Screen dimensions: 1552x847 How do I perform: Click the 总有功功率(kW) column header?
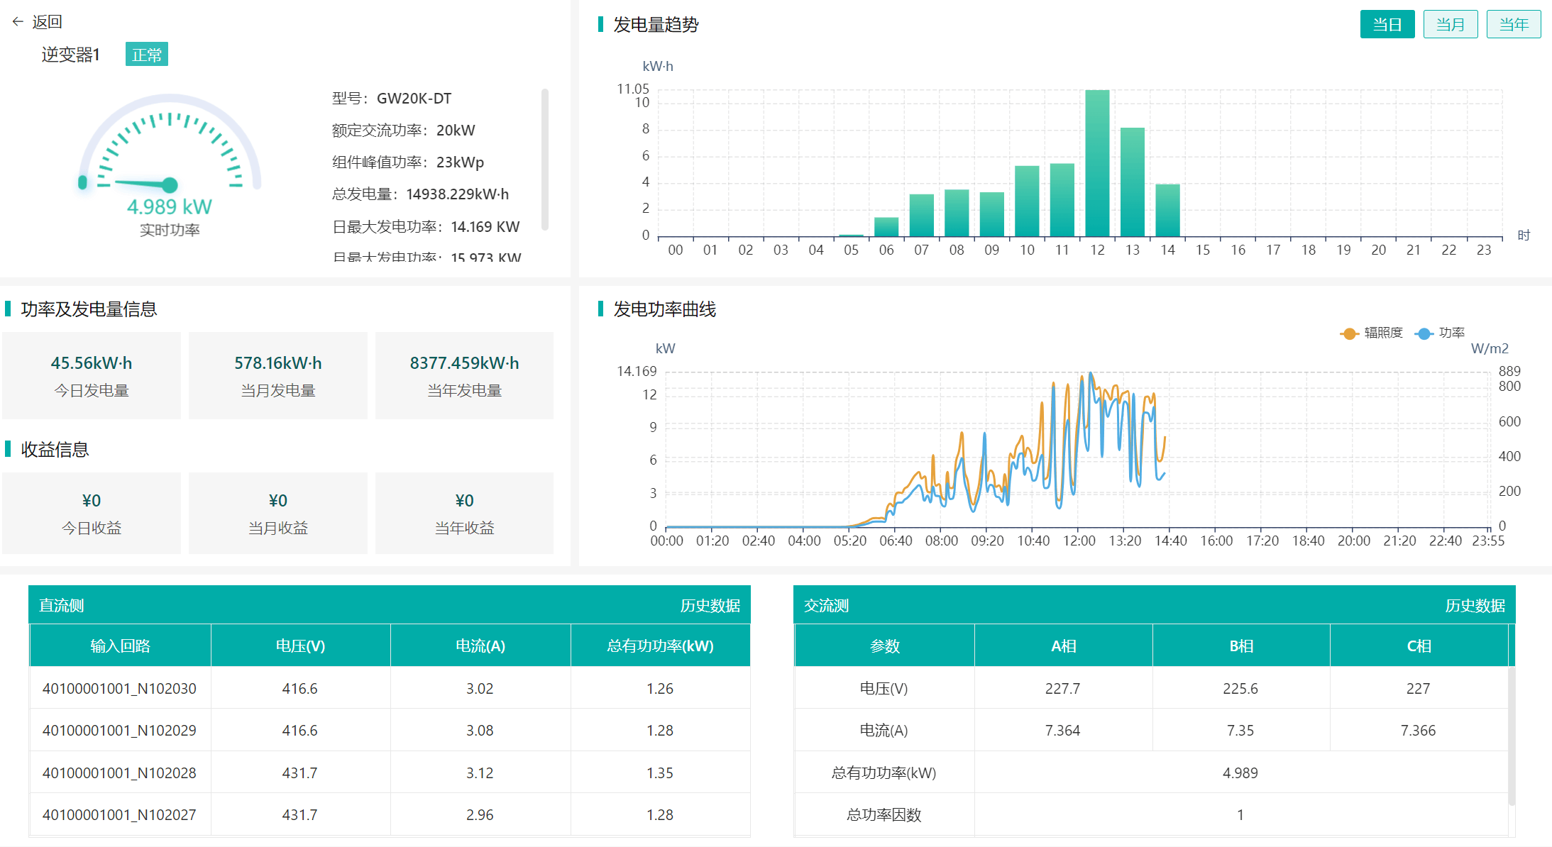[660, 646]
